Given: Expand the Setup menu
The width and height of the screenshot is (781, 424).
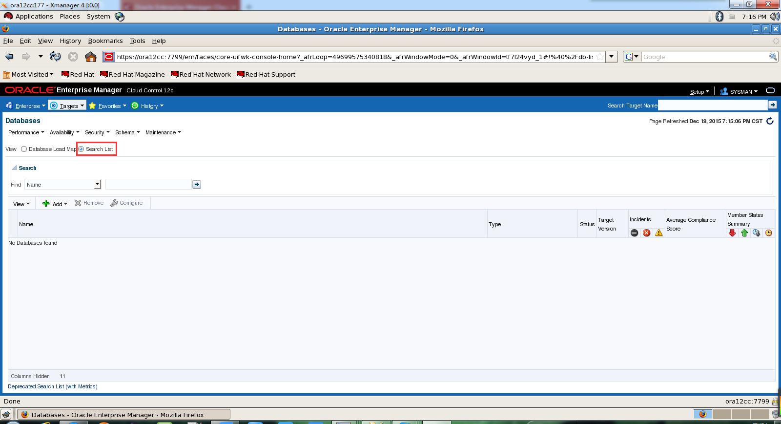Looking at the screenshot, I should coord(699,92).
